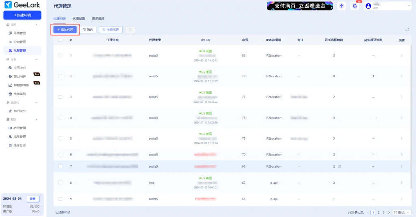Click the 代理类型 column header

click(x=155, y=40)
